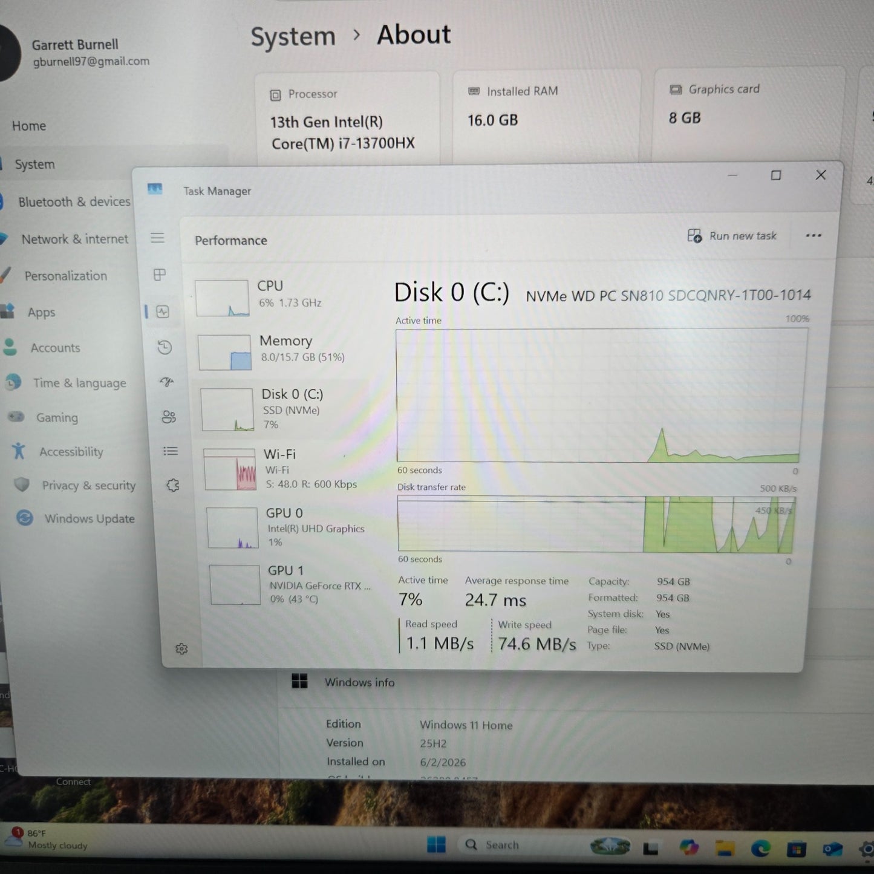Select Disk 0 (C:) performance entry
The height and width of the screenshot is (874, 874).
click(x=284, y=409)
